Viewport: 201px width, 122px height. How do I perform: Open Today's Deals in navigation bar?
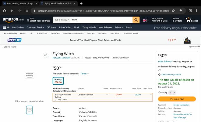(89, 27)
